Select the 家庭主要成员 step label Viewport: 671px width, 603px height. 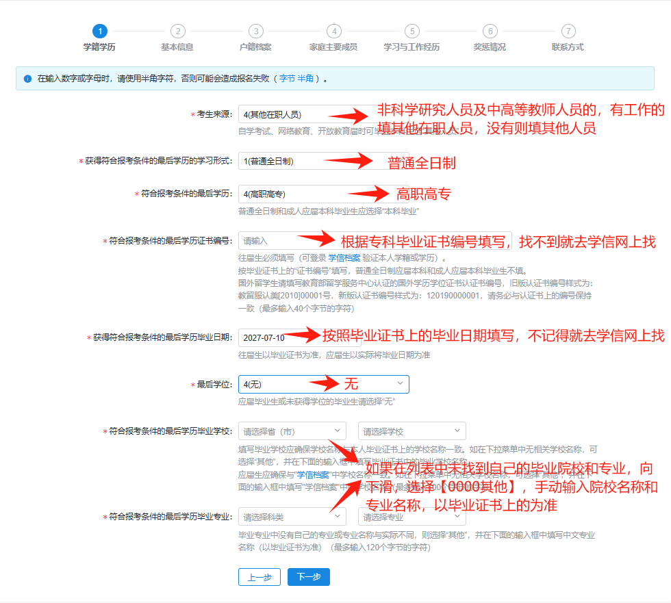tap(333, 47)
